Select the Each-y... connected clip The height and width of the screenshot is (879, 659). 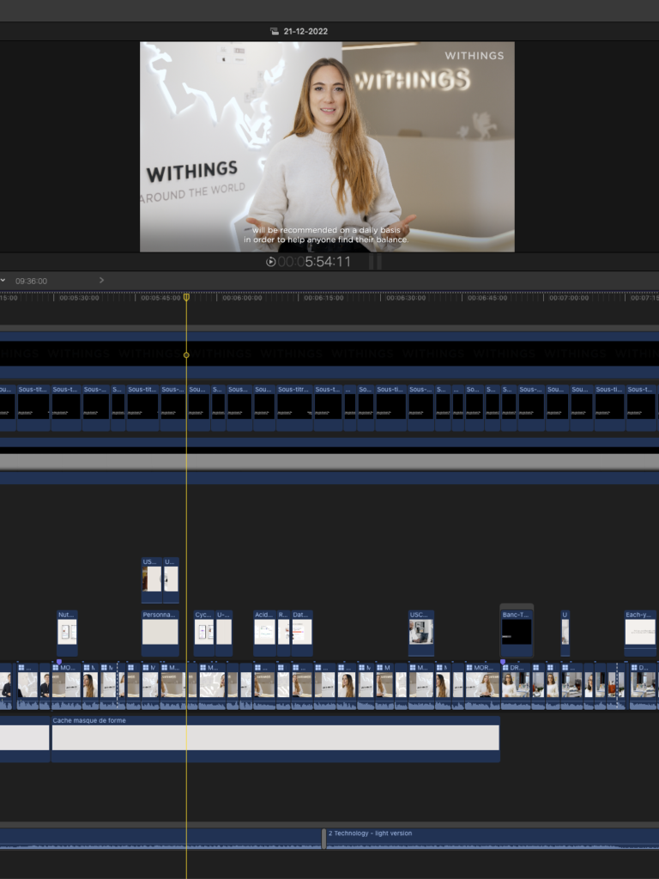tap(640, 633)
